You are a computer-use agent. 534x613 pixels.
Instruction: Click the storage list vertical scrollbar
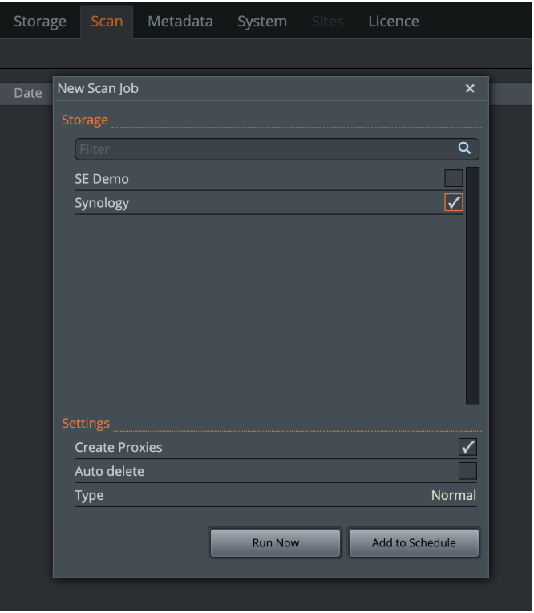point(472,286)
